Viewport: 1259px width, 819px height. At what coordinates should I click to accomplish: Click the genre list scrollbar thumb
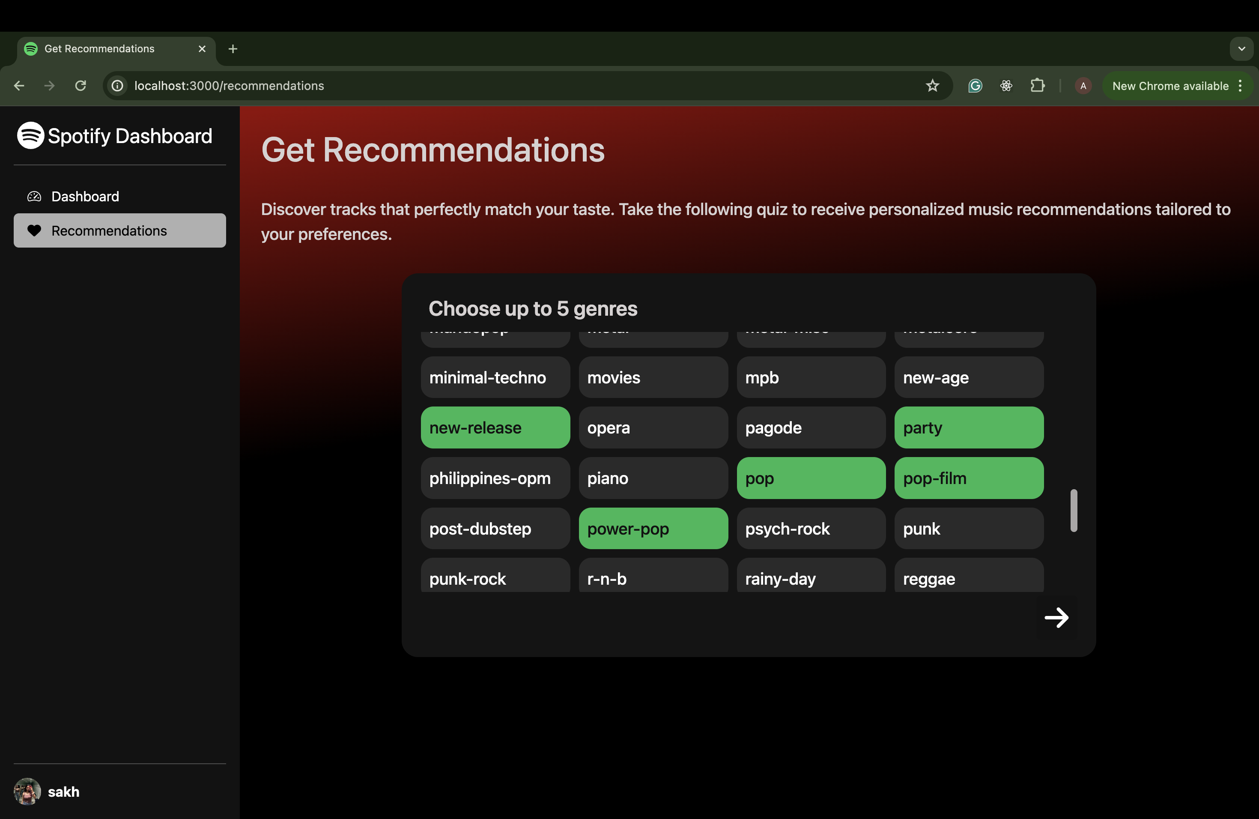1073,510
